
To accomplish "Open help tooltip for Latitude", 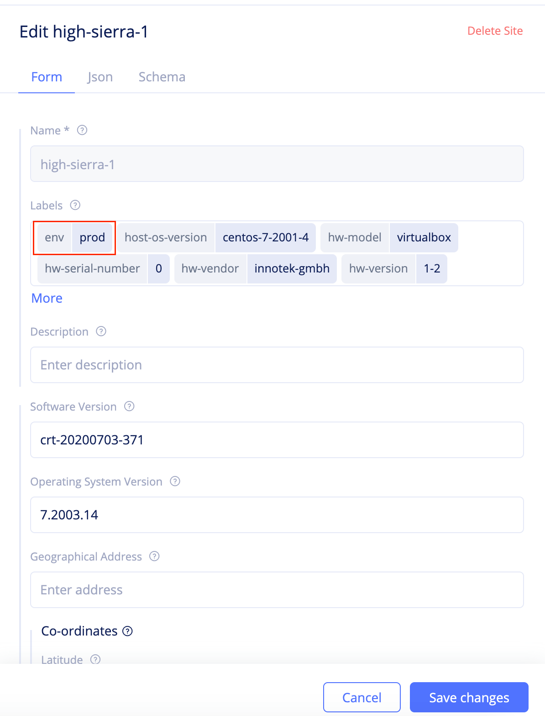I will click(x=95, y=660).
